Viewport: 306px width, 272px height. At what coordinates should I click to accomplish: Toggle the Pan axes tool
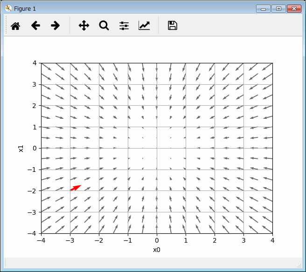pyautogui.click(x=83, y=26)
